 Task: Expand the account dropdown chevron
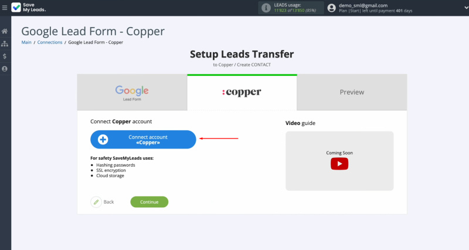(x=466, y=8)
